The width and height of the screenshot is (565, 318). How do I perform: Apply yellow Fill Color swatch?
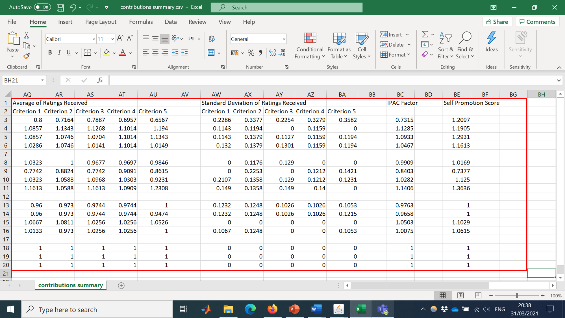point(107,53)
